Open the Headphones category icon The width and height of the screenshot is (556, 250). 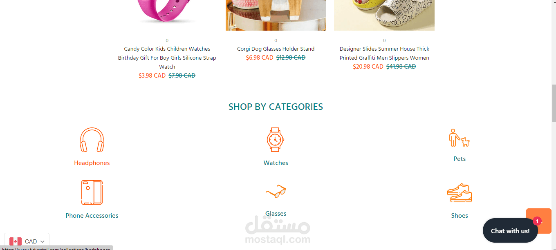tap(92, 140)
